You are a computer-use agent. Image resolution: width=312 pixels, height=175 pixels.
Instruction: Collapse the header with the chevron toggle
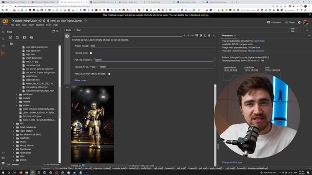[307, 30]
